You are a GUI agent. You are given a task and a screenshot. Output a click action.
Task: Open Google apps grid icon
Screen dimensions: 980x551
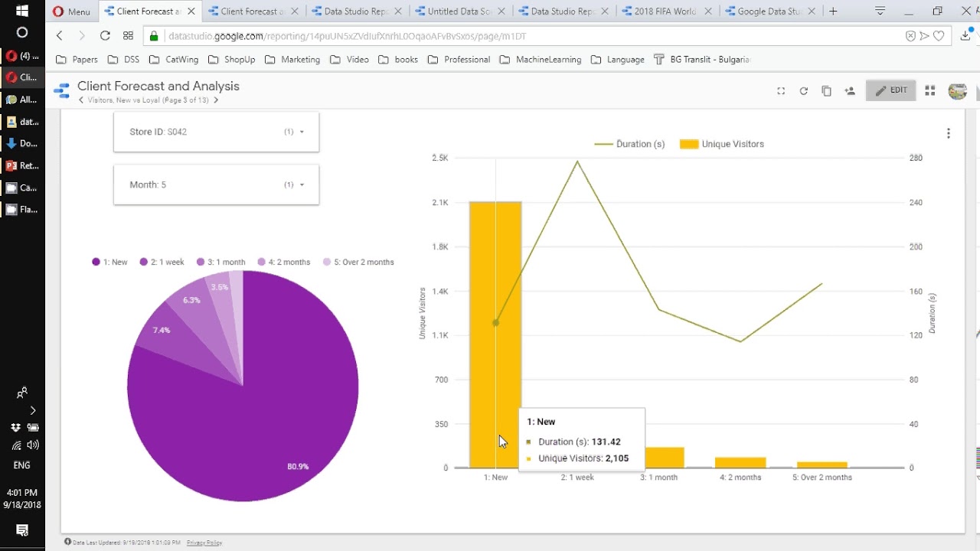pos(930,90)
